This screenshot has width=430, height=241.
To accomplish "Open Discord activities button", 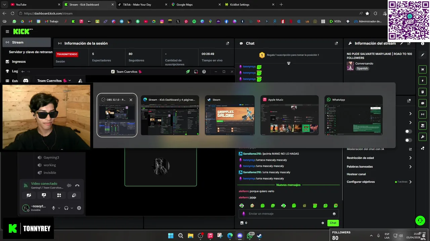I will [59, 195].
